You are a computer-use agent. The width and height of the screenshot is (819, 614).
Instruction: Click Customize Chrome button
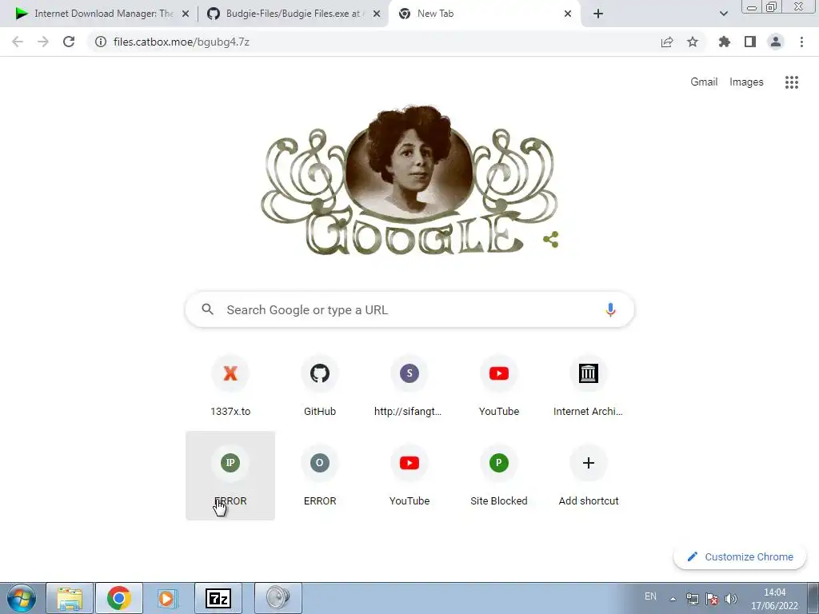(740, 556)
